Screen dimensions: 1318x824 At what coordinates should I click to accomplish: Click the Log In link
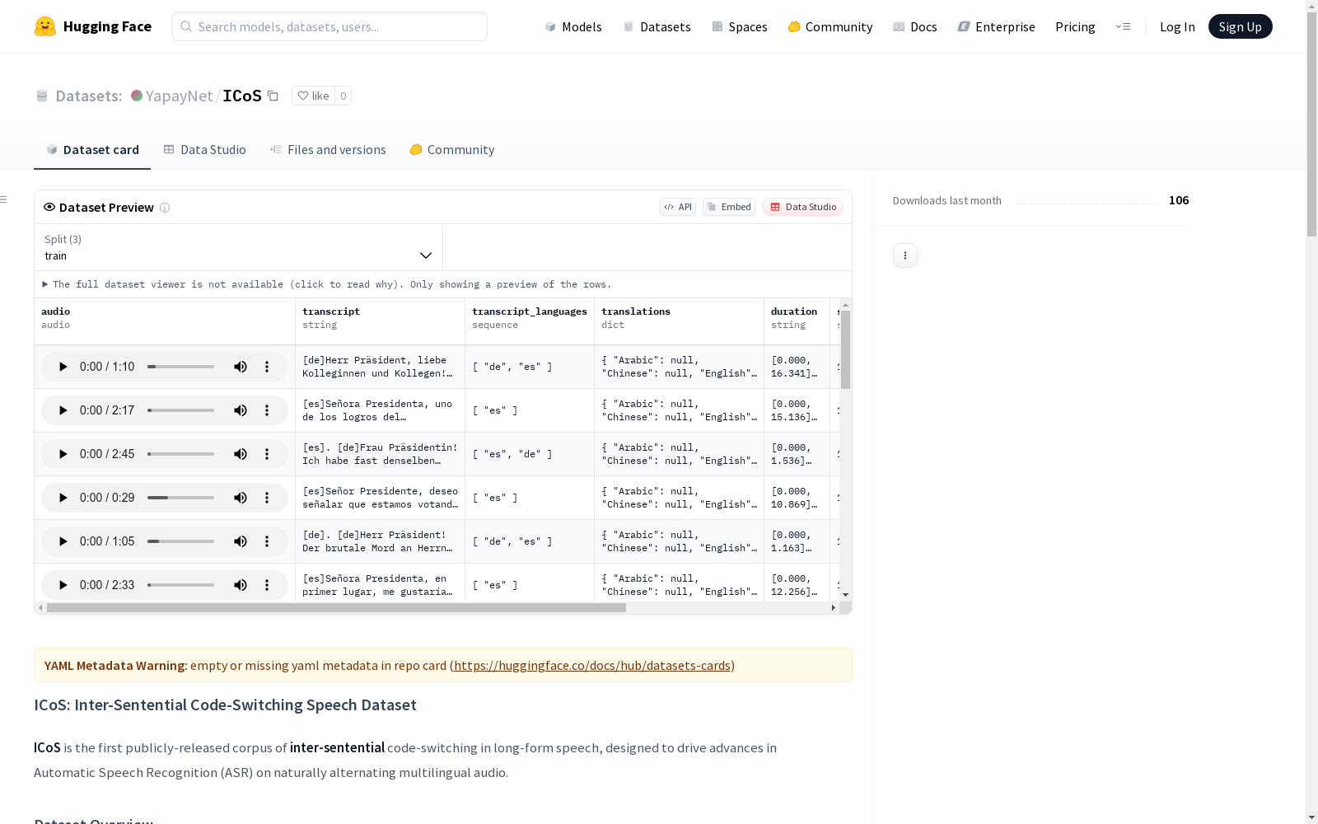click(x=1177, y=26)
